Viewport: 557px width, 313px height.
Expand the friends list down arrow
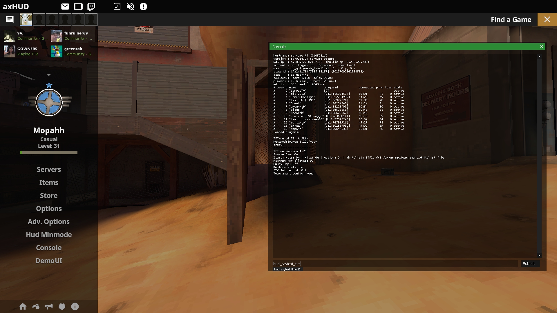coord(49,75)
